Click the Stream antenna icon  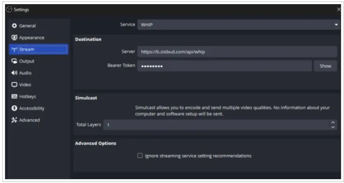click(x=14, y=50)
